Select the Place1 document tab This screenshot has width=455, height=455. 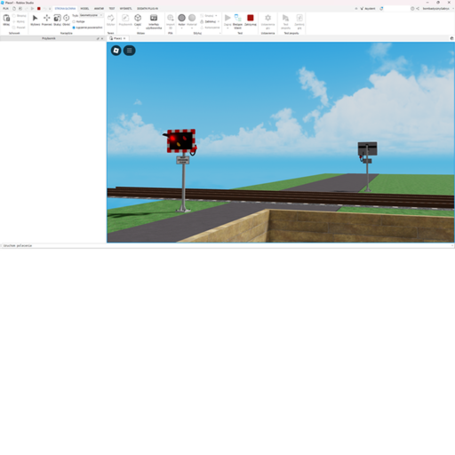coord(117,38)
